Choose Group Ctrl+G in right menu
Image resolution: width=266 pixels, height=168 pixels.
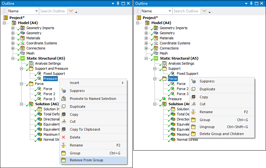pos(222,120)
